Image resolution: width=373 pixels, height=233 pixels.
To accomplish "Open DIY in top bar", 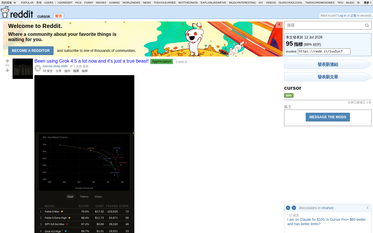I will pyautogui.click(x=261, y=3).
